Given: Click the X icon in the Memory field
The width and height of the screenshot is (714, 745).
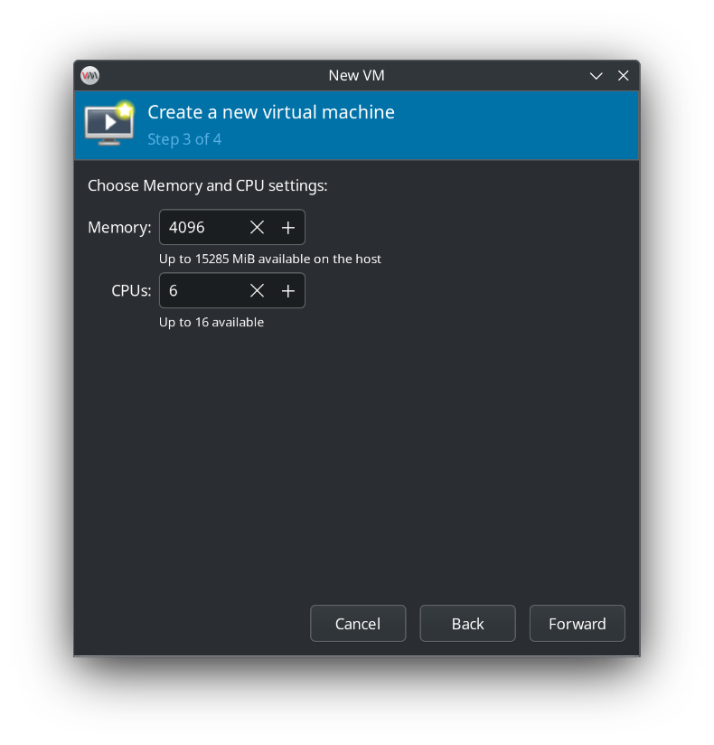Looking at the screenshot, I should coord(257,228).
